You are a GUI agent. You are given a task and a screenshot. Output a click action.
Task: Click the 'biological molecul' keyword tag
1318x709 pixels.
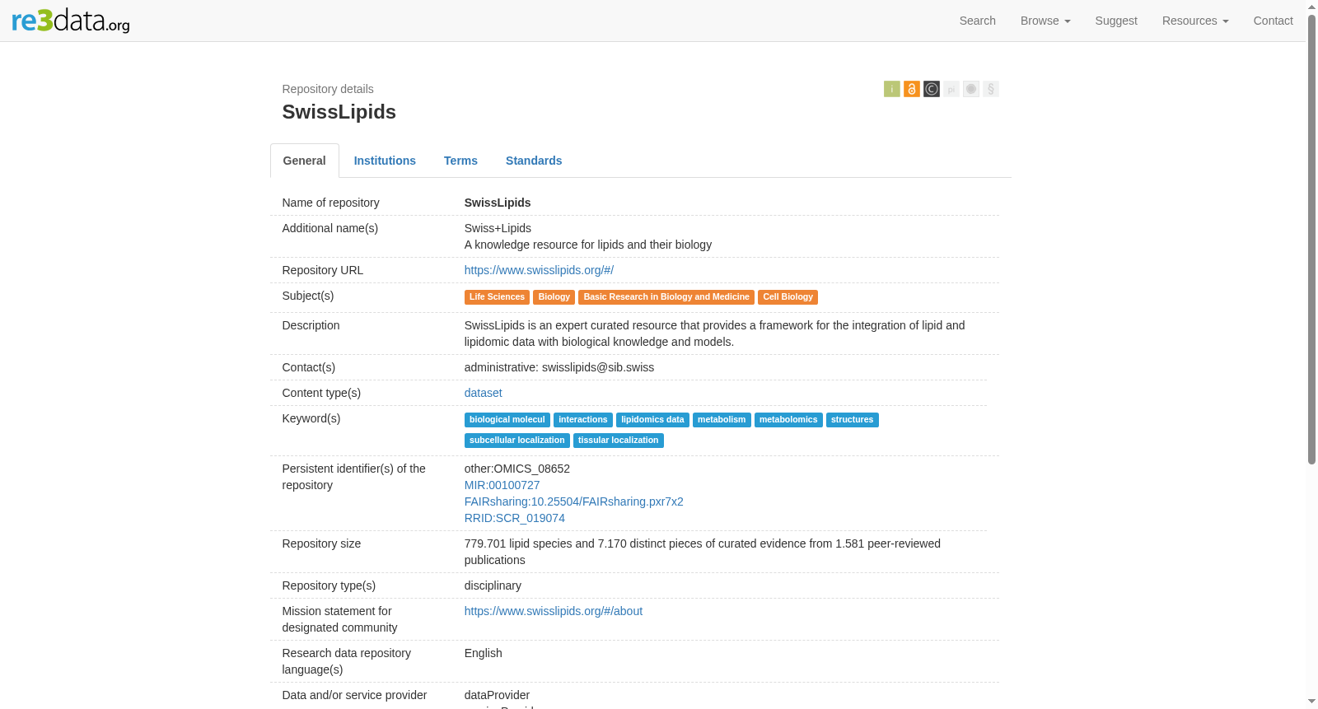[x=507, y=420]
